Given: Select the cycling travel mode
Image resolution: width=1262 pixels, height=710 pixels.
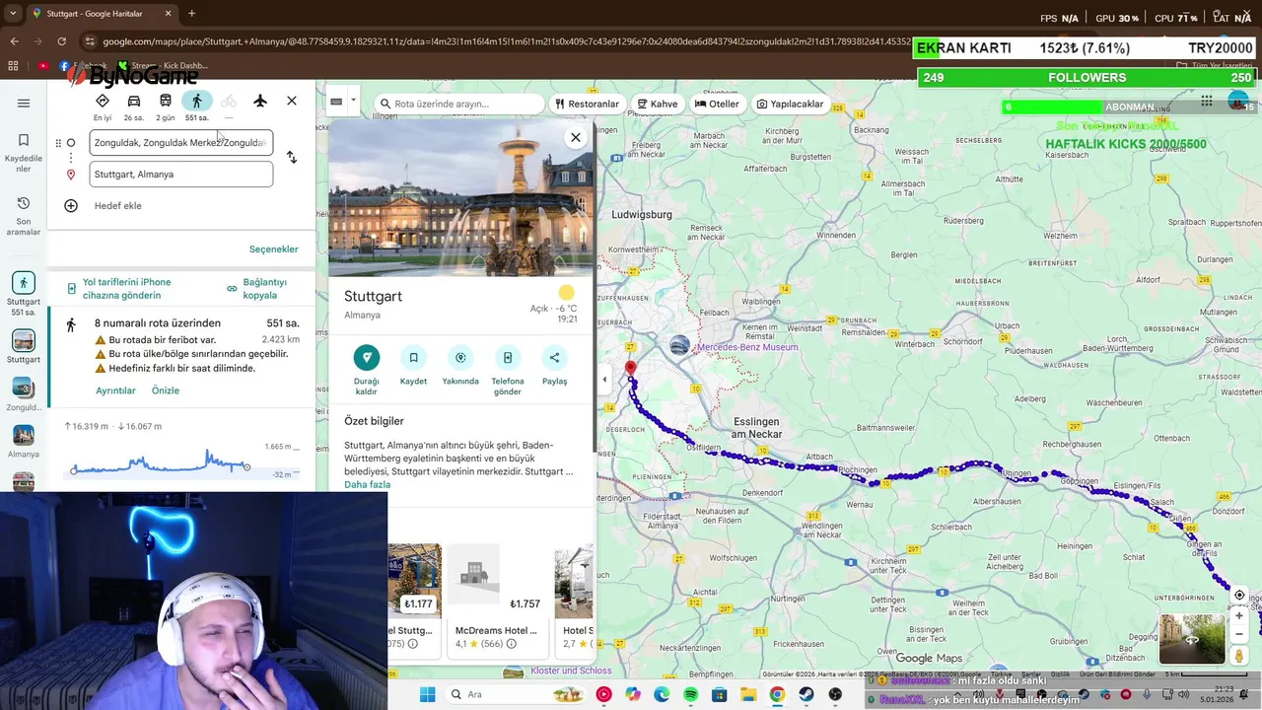Looking at the screenshot, I should (x=229, y=102).
